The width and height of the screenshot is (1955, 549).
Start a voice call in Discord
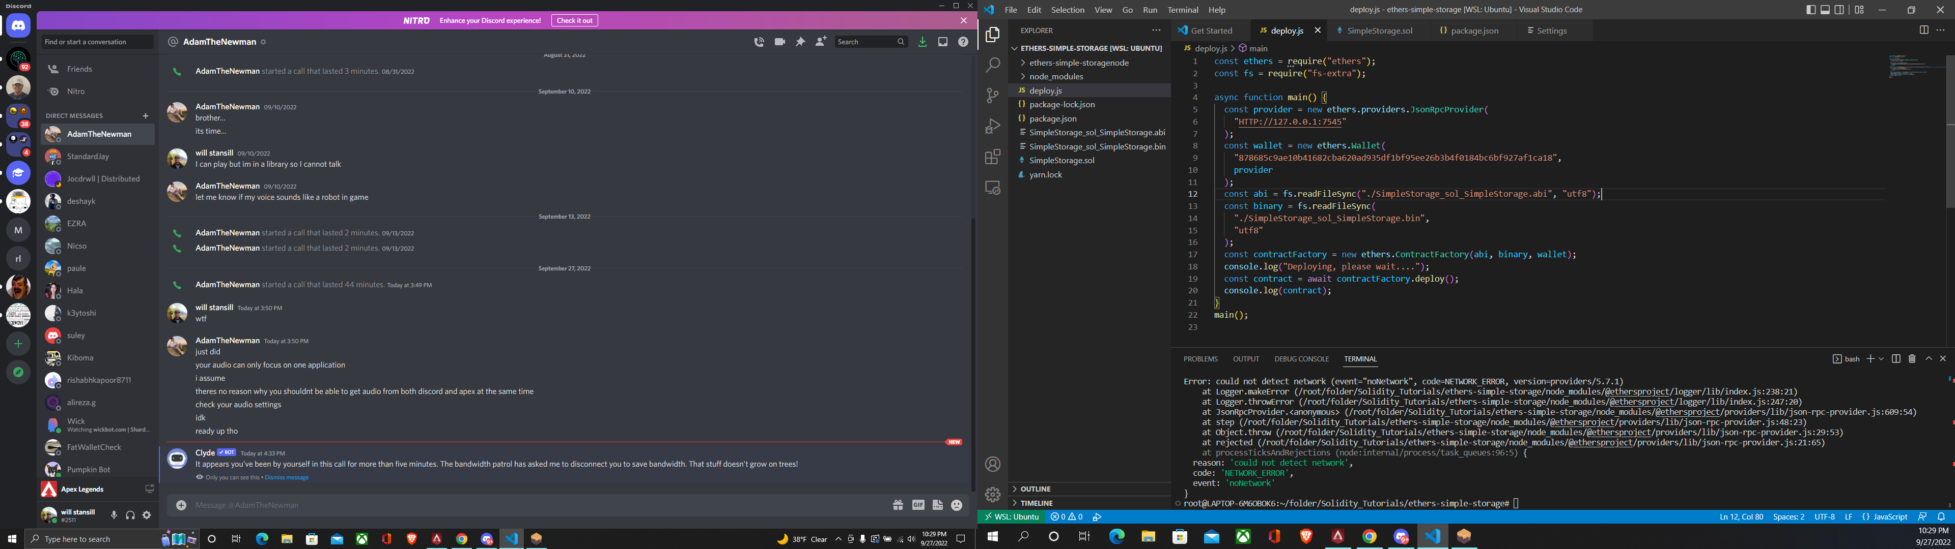coord(759,42)
